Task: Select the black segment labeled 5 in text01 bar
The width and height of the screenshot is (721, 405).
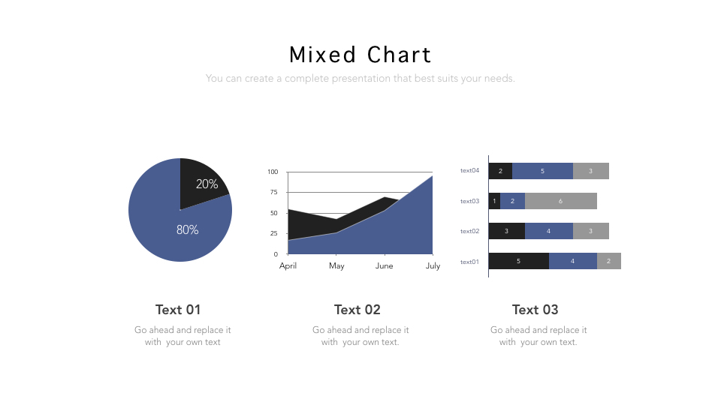Action: tap(518, 261)
